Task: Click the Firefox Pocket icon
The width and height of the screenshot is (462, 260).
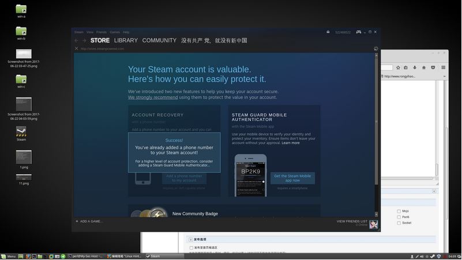Action: click(433, 67)
